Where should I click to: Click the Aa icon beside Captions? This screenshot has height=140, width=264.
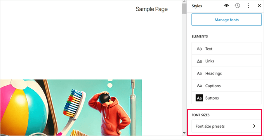coord(199,86)
